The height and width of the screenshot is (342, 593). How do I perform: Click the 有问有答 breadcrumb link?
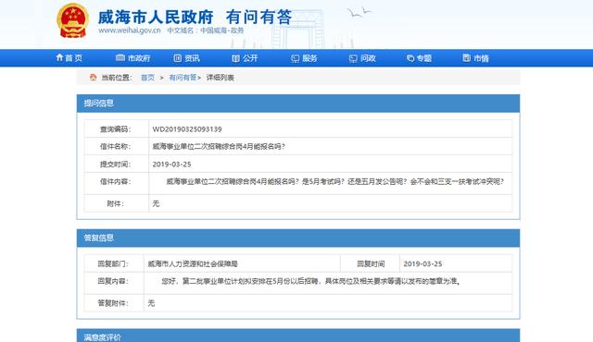pyautogui.click(x=183, y=78)
